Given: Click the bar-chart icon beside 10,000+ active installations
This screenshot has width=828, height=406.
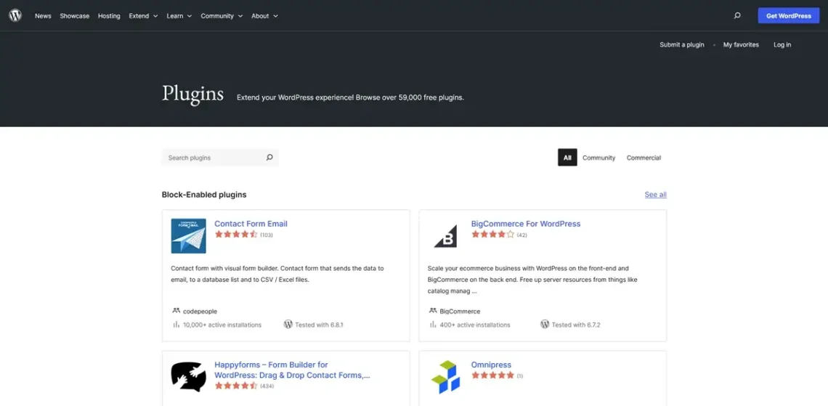Looking at the screenshot, I should (x=176, y=324).
